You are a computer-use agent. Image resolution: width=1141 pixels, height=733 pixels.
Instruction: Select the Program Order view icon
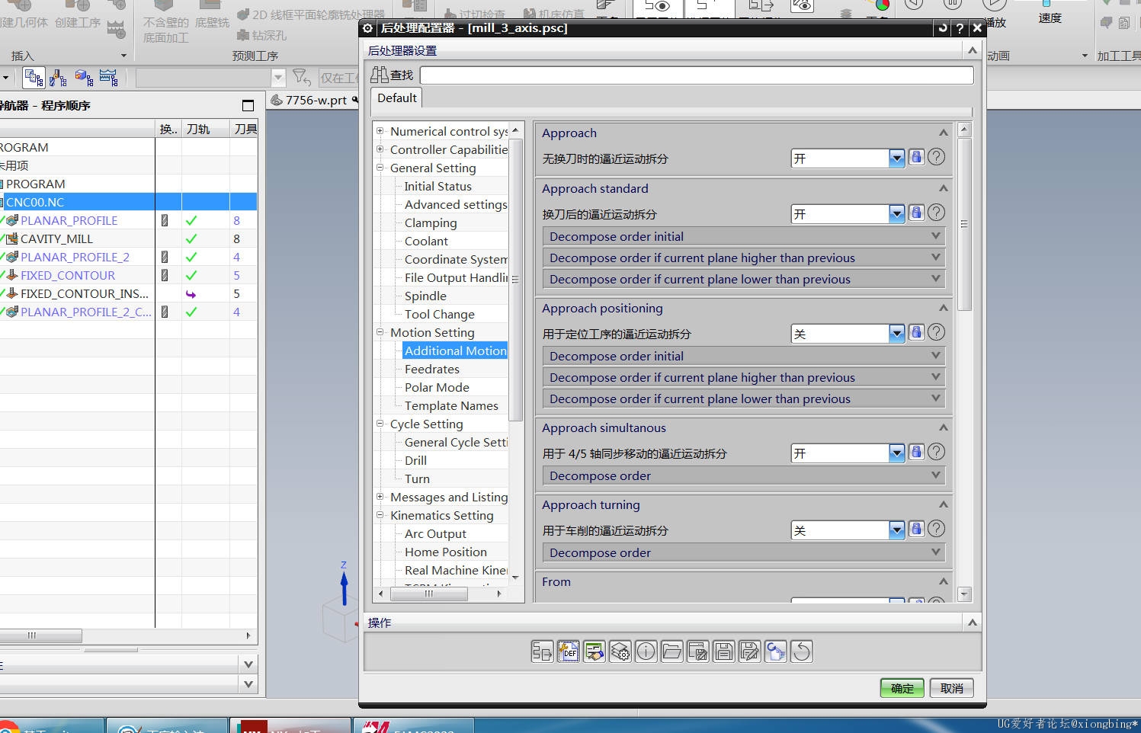point(34,77)
